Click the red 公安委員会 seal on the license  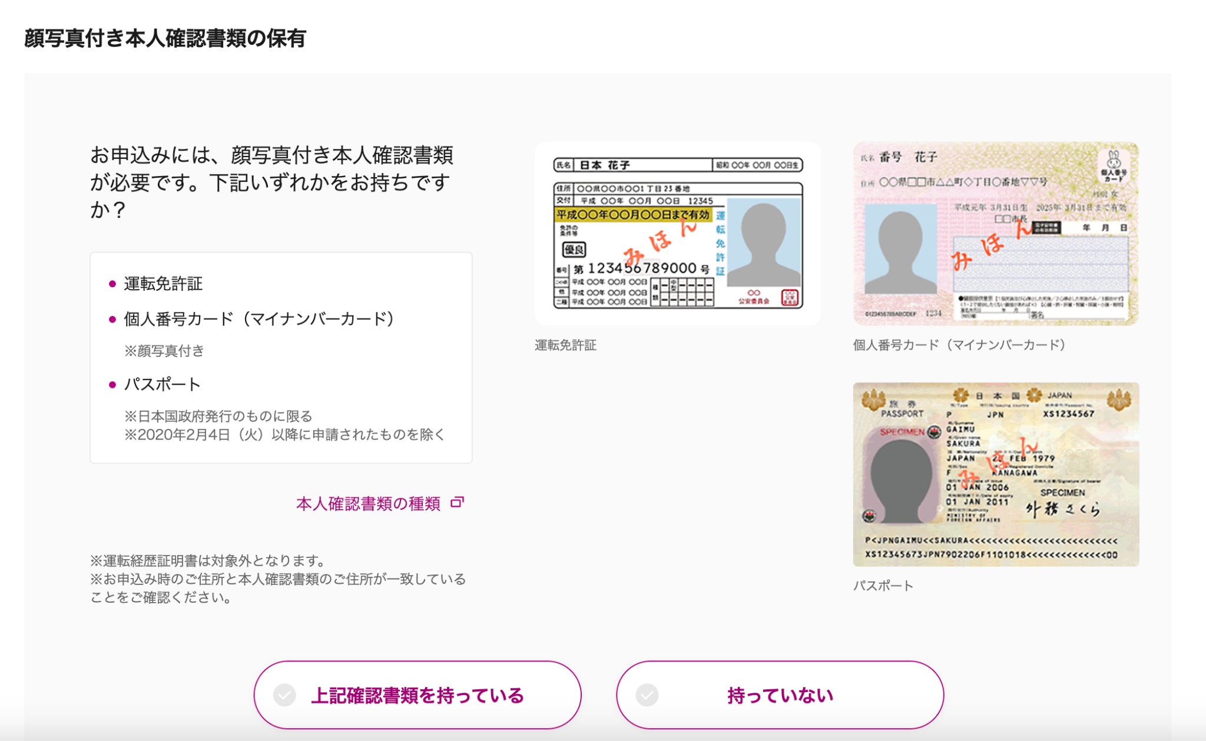789,297
